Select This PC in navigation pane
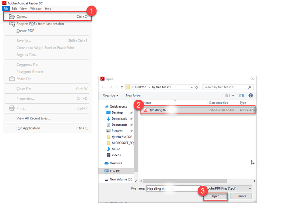The width and height of the screenshot is (282, 204). (116, 171)
